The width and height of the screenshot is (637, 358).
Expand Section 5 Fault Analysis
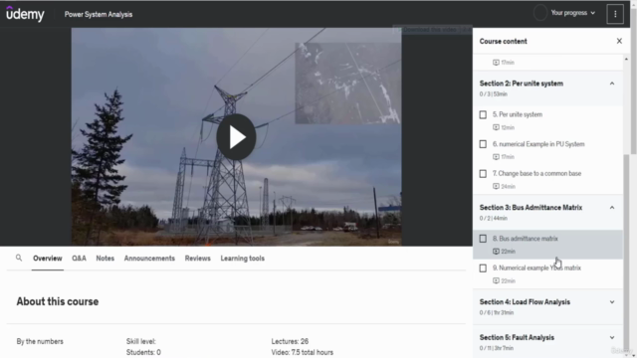612,337
